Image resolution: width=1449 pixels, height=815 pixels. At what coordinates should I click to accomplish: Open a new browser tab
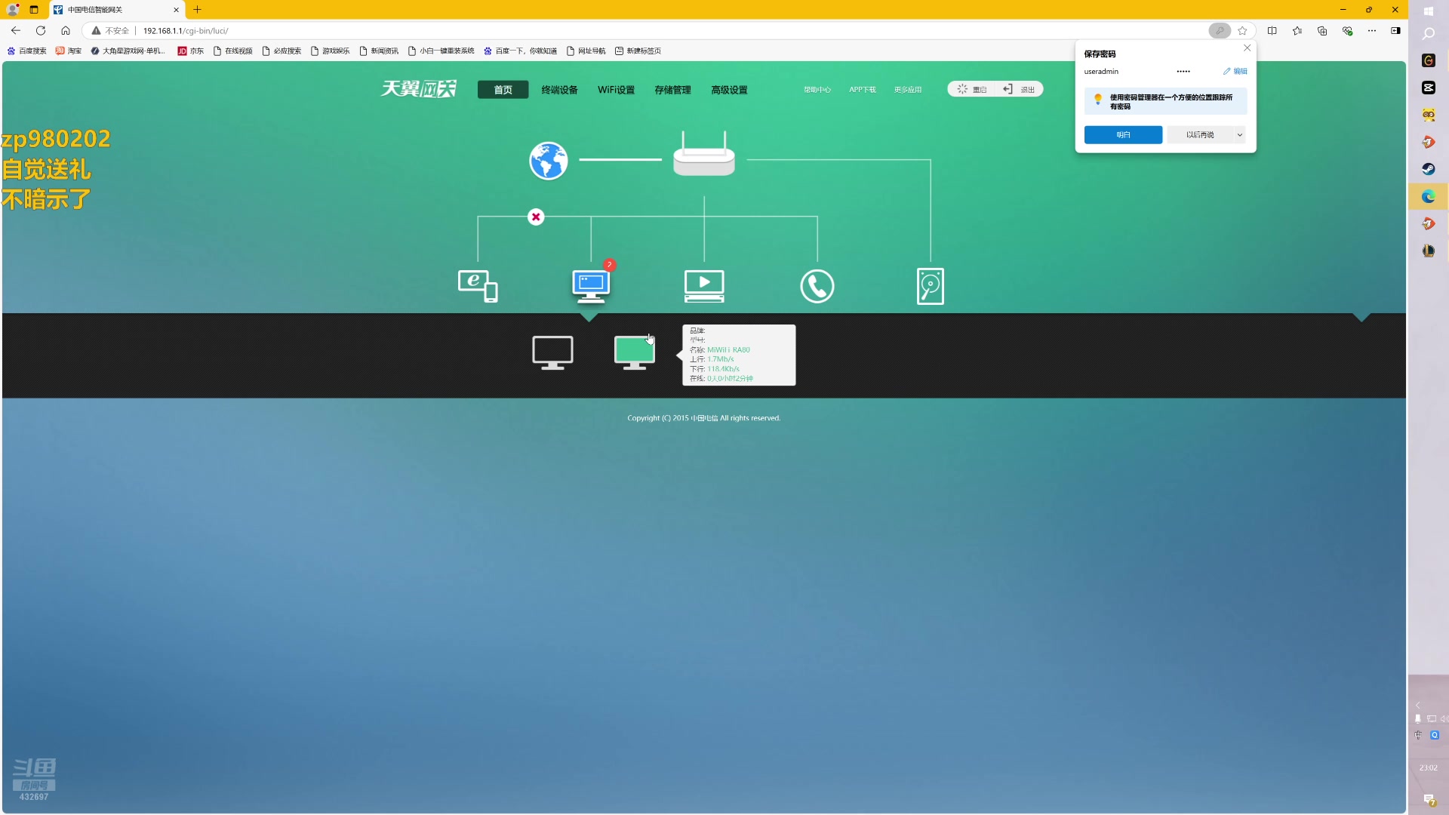198,10
